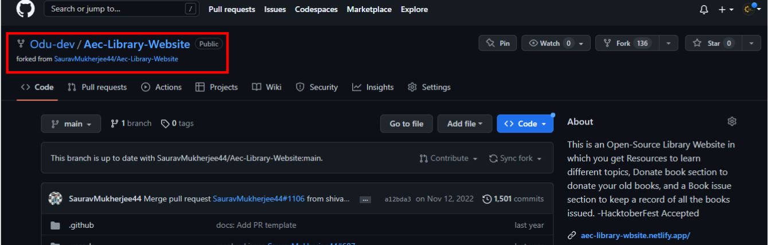Screen dimensions: 768x245
Task: Switch to the Insights tab
Action: tap(373, 87)
